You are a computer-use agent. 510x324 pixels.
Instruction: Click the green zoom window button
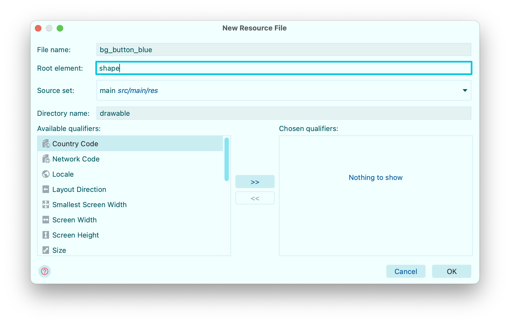pos(60,28)
